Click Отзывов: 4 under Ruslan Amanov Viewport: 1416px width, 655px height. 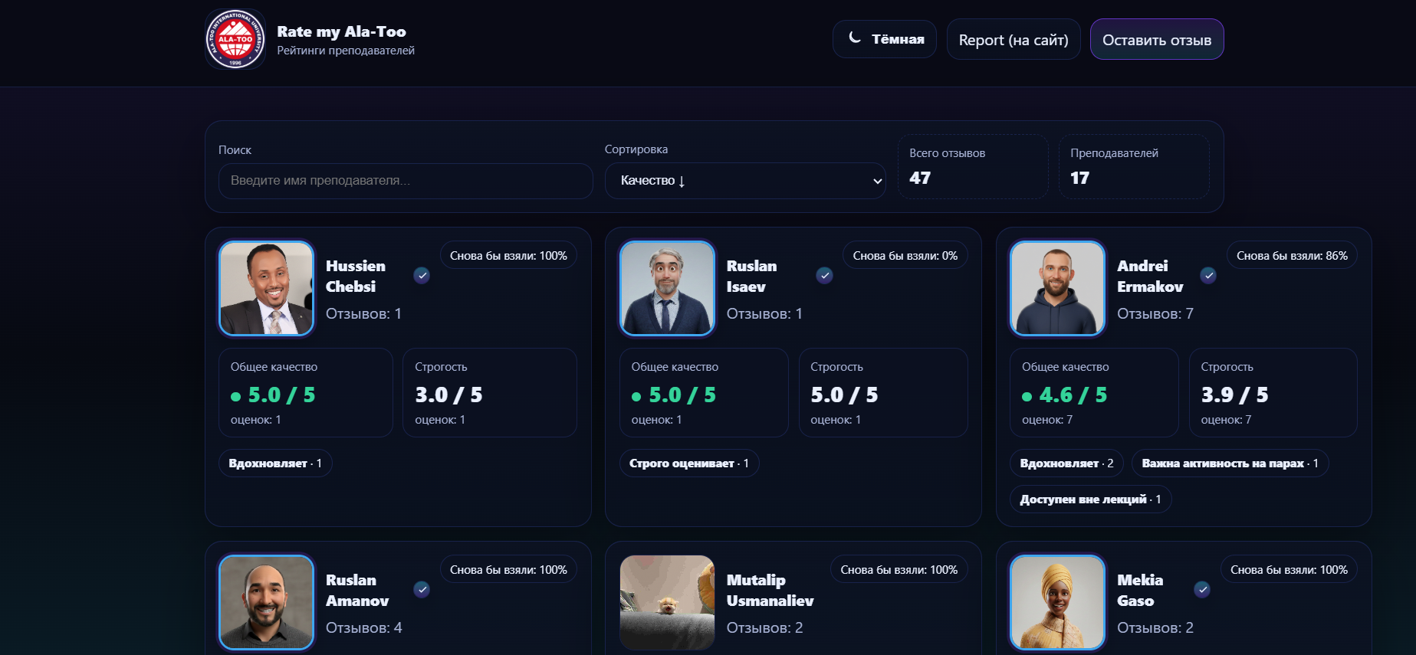click(x=364, y=628)
